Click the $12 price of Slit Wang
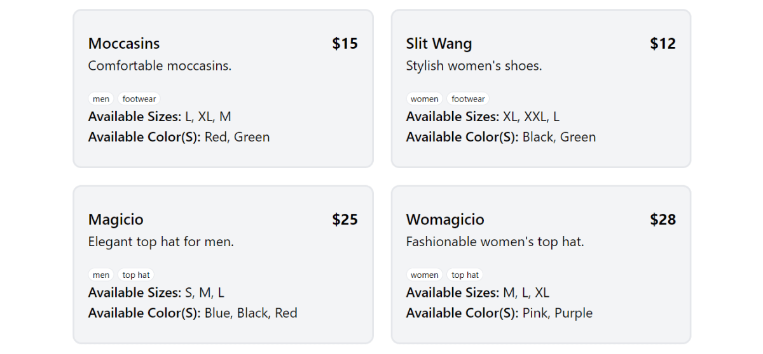Screen dimensions: 763x354 [x=663, y=44]
